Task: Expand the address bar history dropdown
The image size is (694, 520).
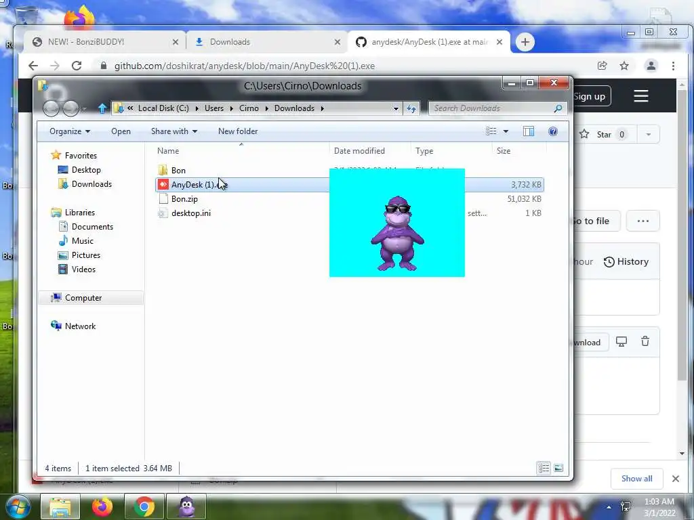Action: tap(396, 108)
